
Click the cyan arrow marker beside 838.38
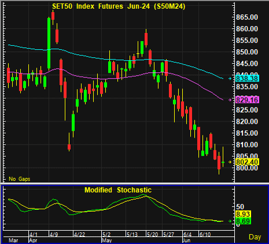click(230, 79)
